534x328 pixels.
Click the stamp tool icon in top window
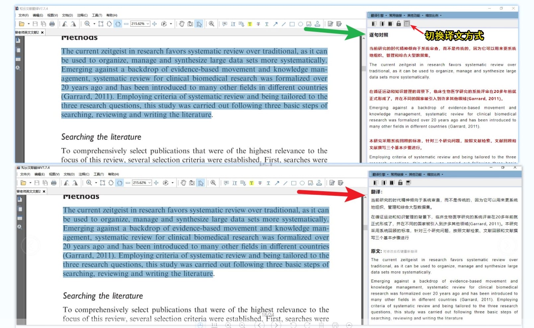tap(318, 24)
